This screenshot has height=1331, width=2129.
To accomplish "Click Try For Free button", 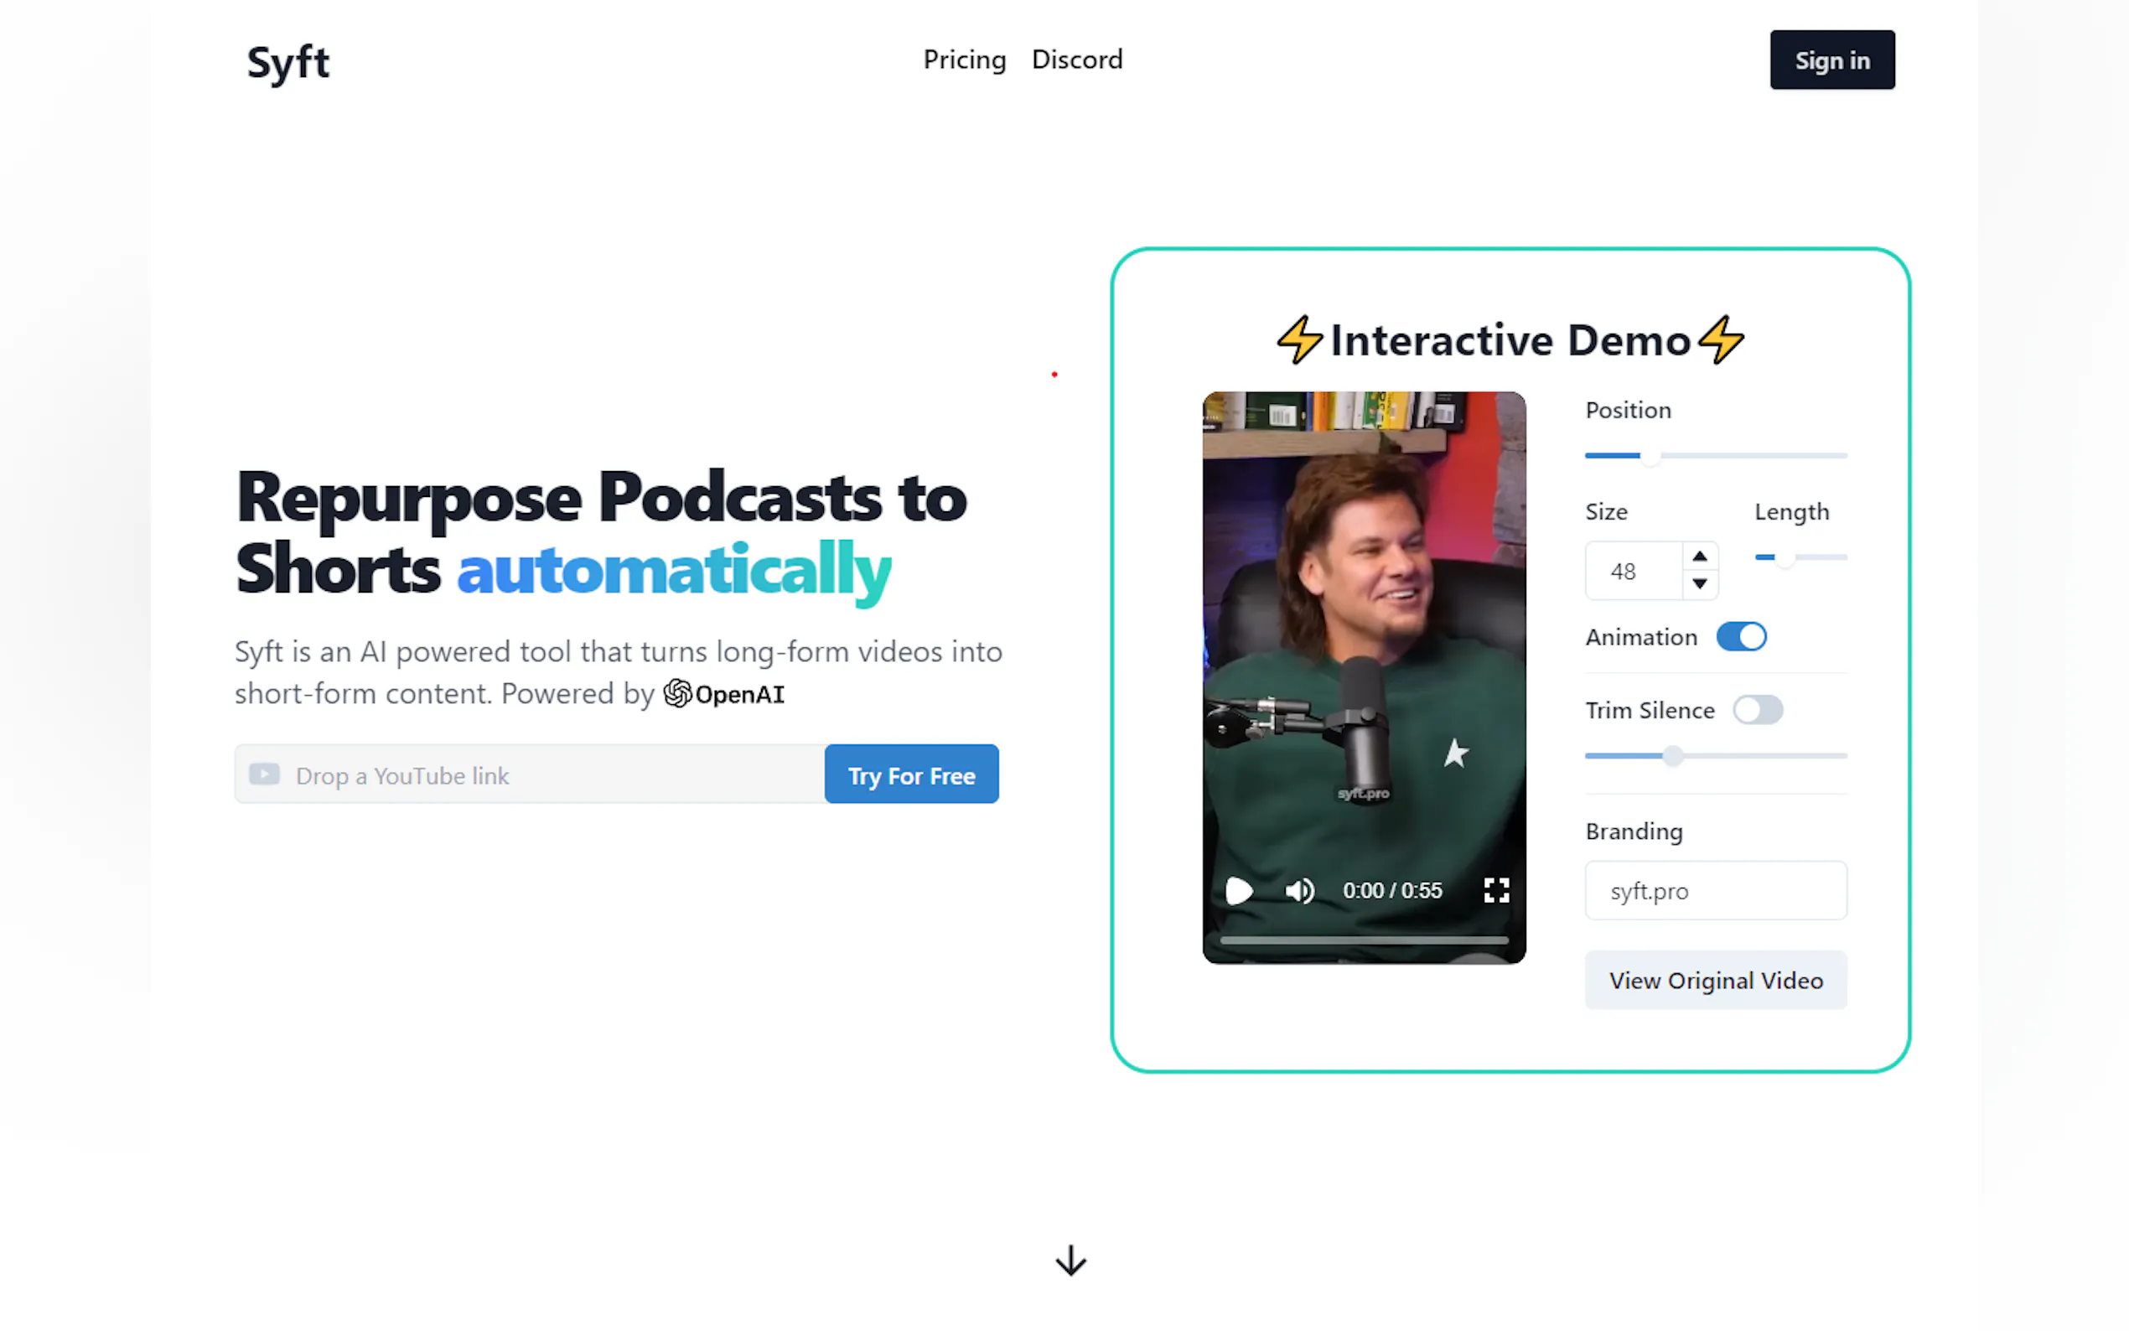I will [911, 774].
